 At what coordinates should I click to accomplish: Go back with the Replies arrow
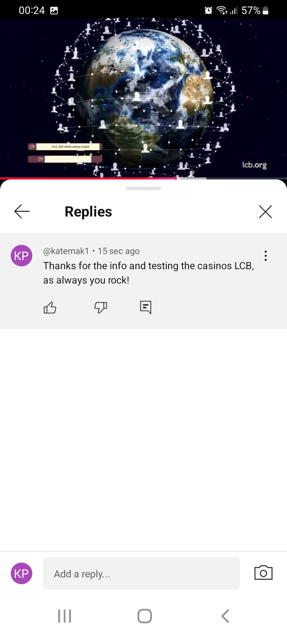point(22,211)
